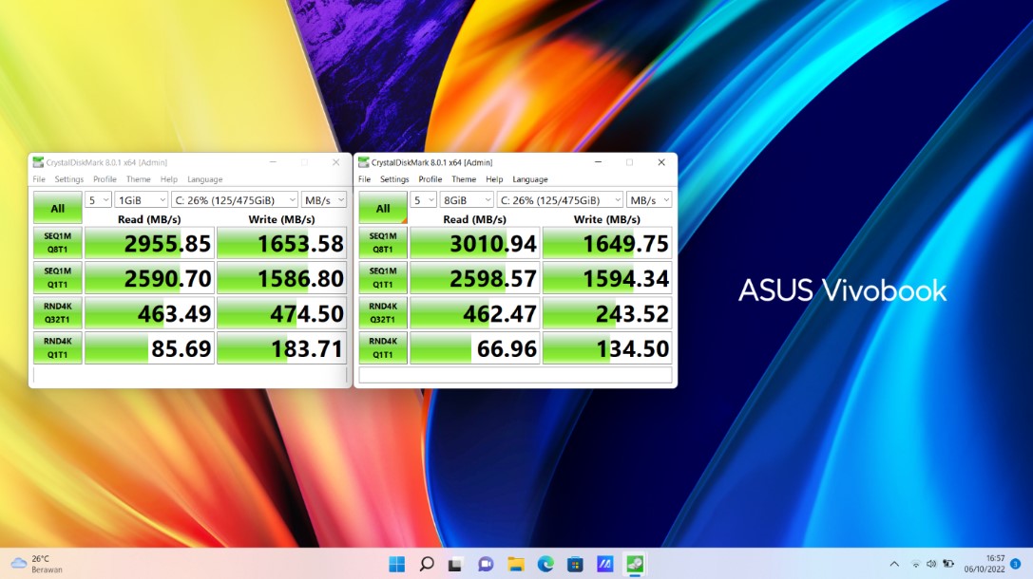
Task: Open drive C: dropdown in left window
Action: pos(235,200)
